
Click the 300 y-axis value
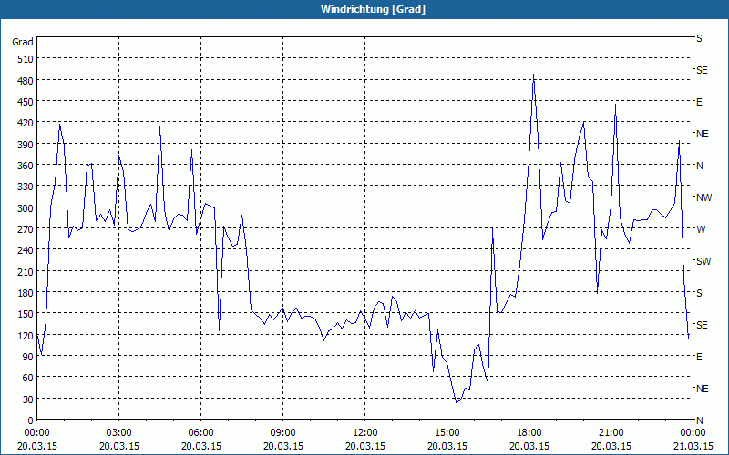tap(26, 207)
